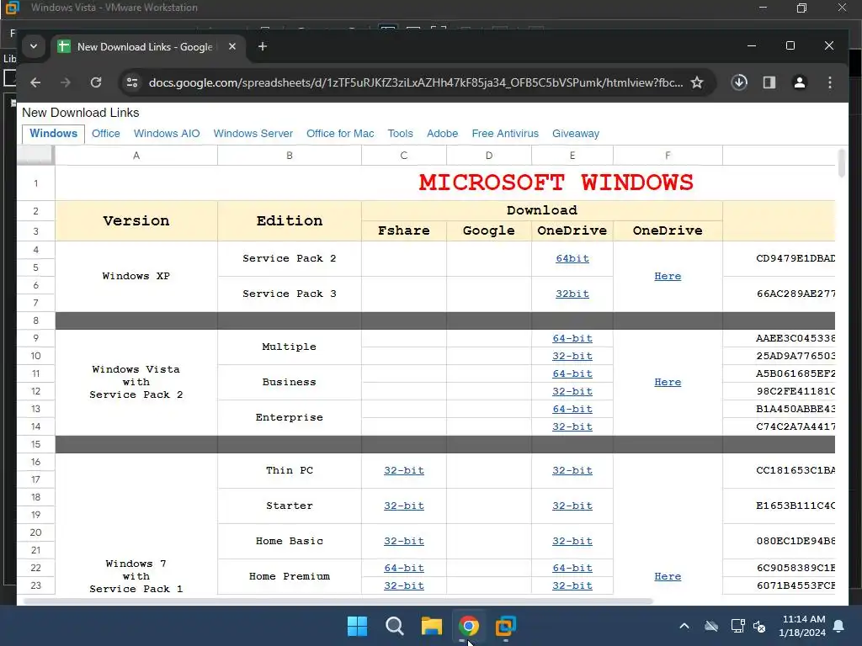Click the Here link for Windows XP

pos(668,276)
